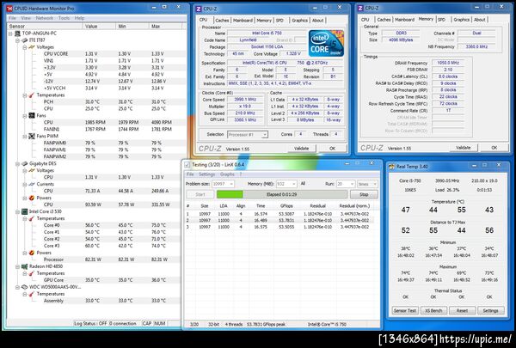Viewport: 516px width, 348px height.
Task: Open the Problem size dropdown in LinX
Action: coord(231,184)
